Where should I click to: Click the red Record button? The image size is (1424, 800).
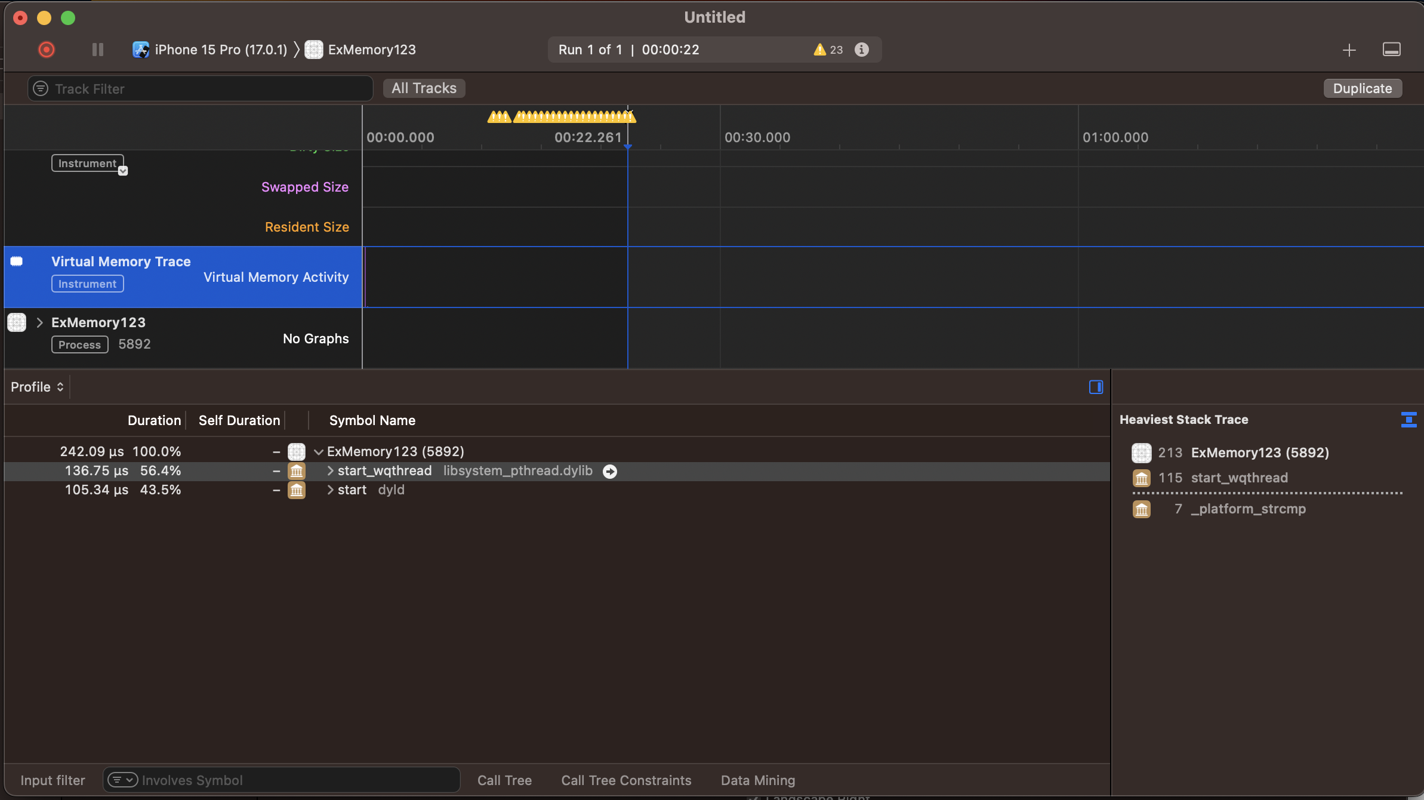47,50
